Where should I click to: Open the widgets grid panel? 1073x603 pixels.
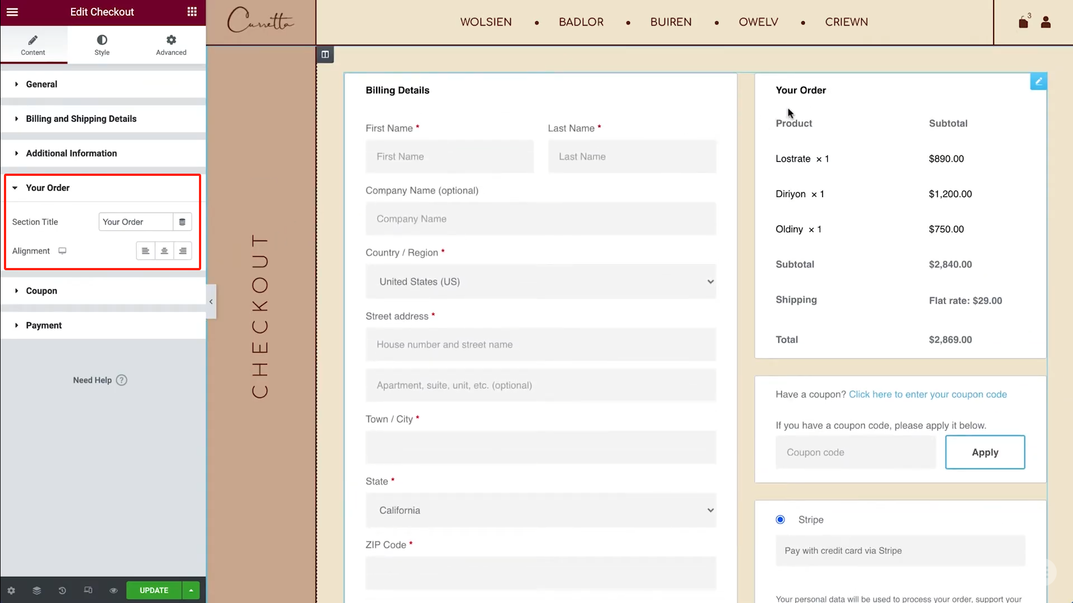click(x=192, y=12)
